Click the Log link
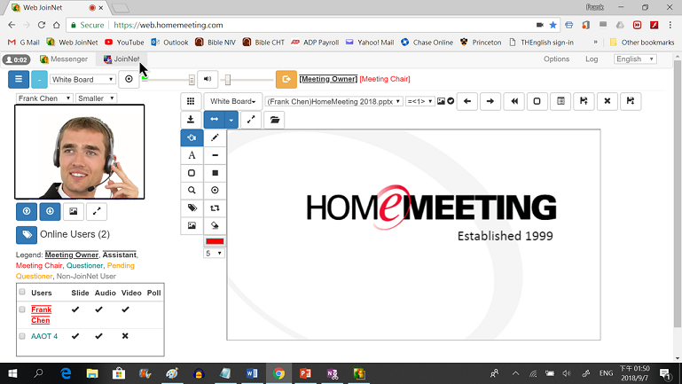 tap(592, 59)
